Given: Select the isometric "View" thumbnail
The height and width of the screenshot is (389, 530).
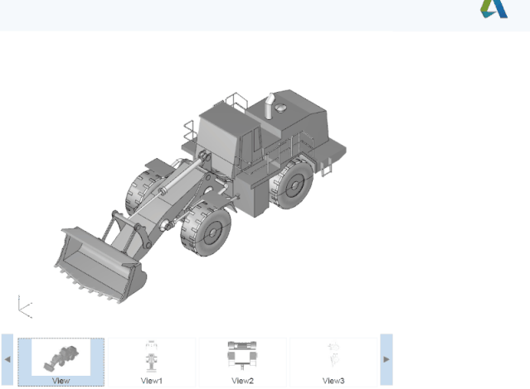Looking at the screenshot, I should click(61, 362).
